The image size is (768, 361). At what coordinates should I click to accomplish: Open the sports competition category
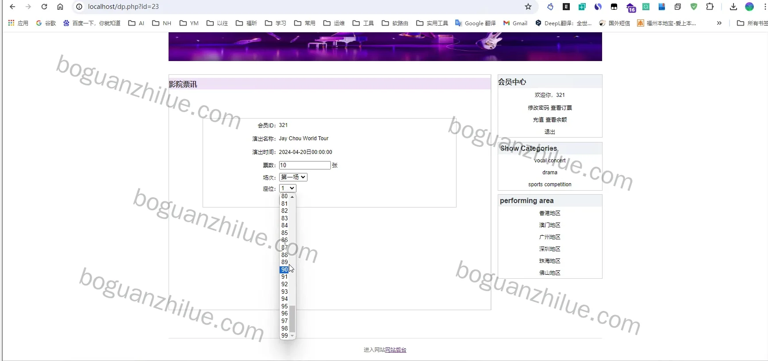pyautogui.click(x=550, y=184)
